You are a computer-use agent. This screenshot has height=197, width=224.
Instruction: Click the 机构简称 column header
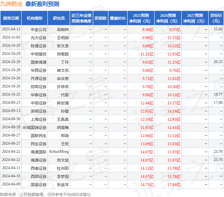click(35, 18)
